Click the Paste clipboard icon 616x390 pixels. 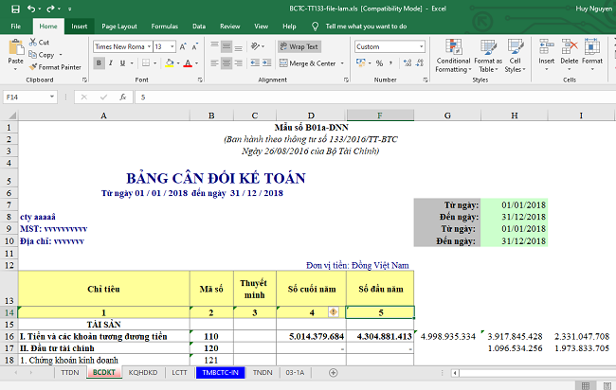[14, 49]
